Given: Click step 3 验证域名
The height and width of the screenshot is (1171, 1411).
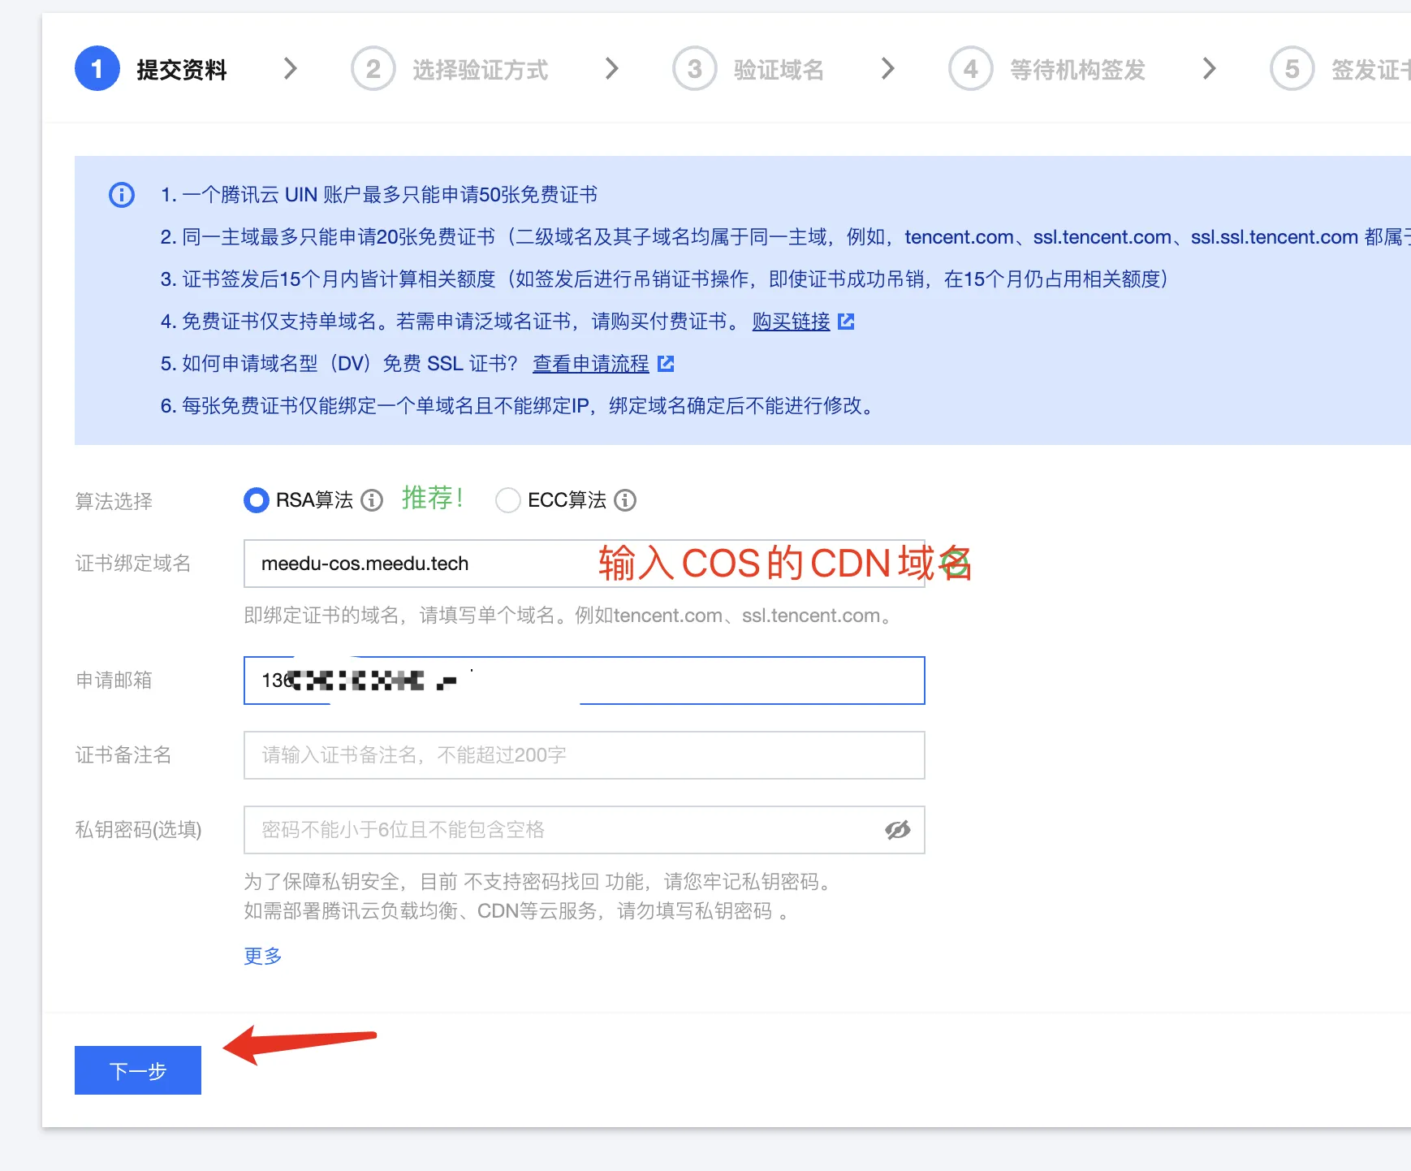Looking at the screenshot, I should pyautogui.click(x=749, y=69).
